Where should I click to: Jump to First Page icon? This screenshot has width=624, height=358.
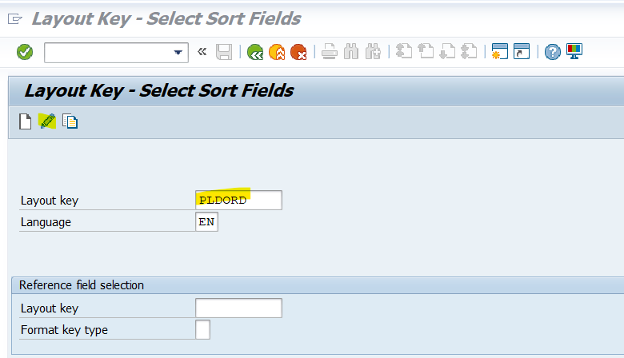(404, 52)
